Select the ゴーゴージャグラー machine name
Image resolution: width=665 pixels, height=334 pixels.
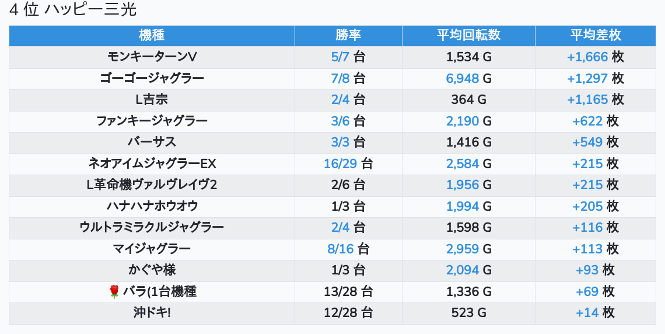click(x=152, y=78)
